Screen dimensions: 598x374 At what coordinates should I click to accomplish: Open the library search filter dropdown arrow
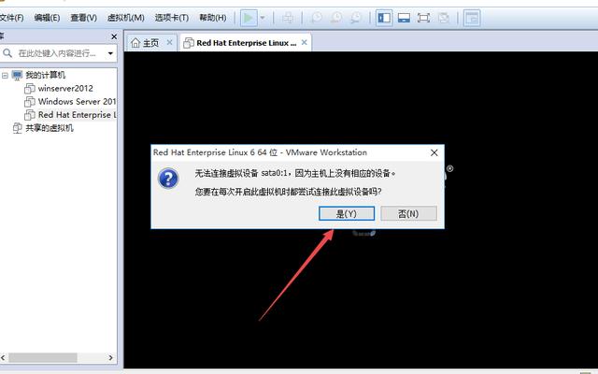[x=110, y=53]
